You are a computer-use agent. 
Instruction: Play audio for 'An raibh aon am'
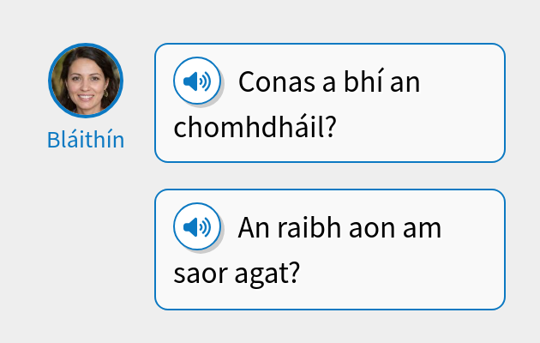(x=197, y=227)
